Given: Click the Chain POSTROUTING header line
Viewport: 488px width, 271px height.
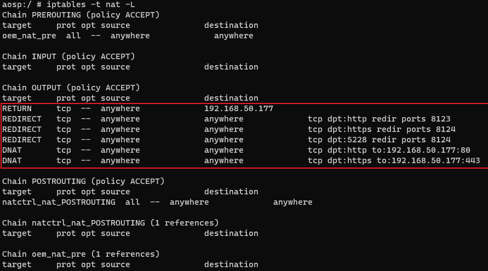Looking at the screenshot, I should pos(83,181).
